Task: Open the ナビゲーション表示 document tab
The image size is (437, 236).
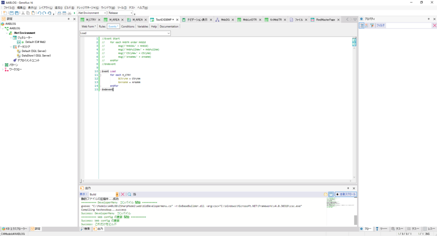Action: [x=197, y=20]
